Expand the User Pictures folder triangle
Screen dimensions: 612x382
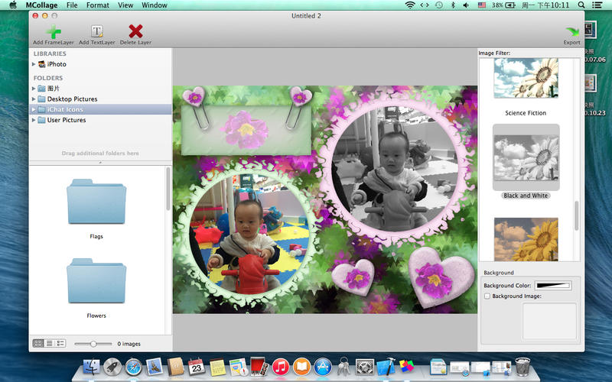(x=34, y=120)
